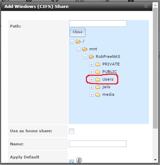
Task: Click the PRIVATE folder icon
Action: click(x=98, y=64)
